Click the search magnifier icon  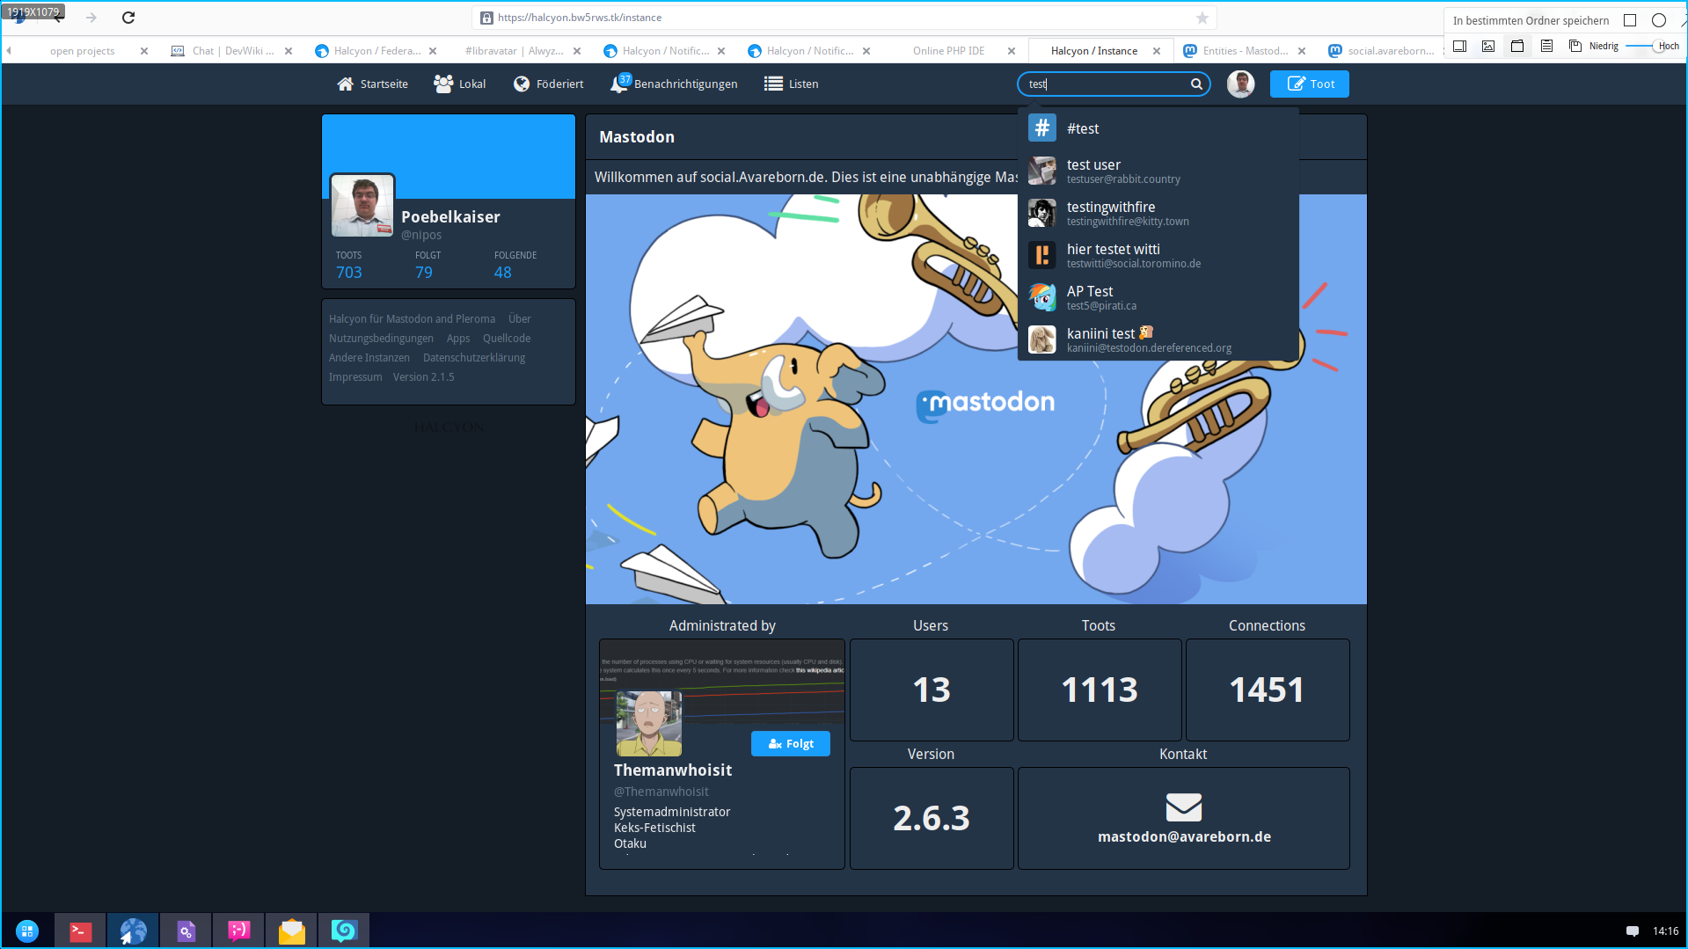point(1196,84)
